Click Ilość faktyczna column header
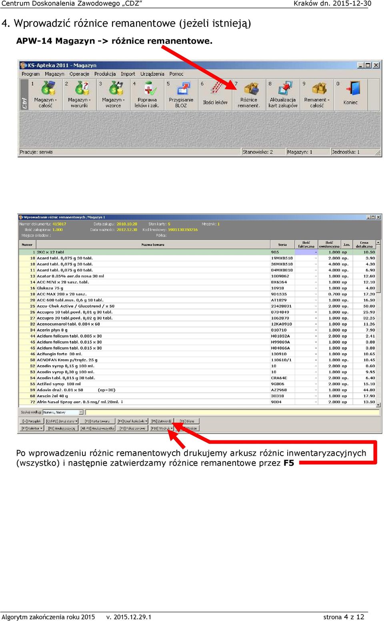 click(x=306, y=245)
